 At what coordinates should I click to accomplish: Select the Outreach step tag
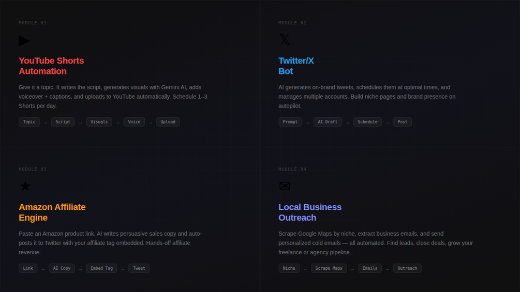point(408,268)
